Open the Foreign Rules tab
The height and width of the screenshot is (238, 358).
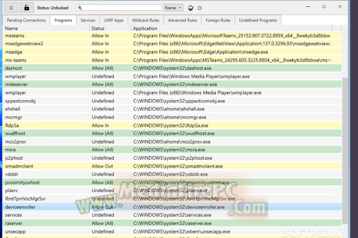218,20
